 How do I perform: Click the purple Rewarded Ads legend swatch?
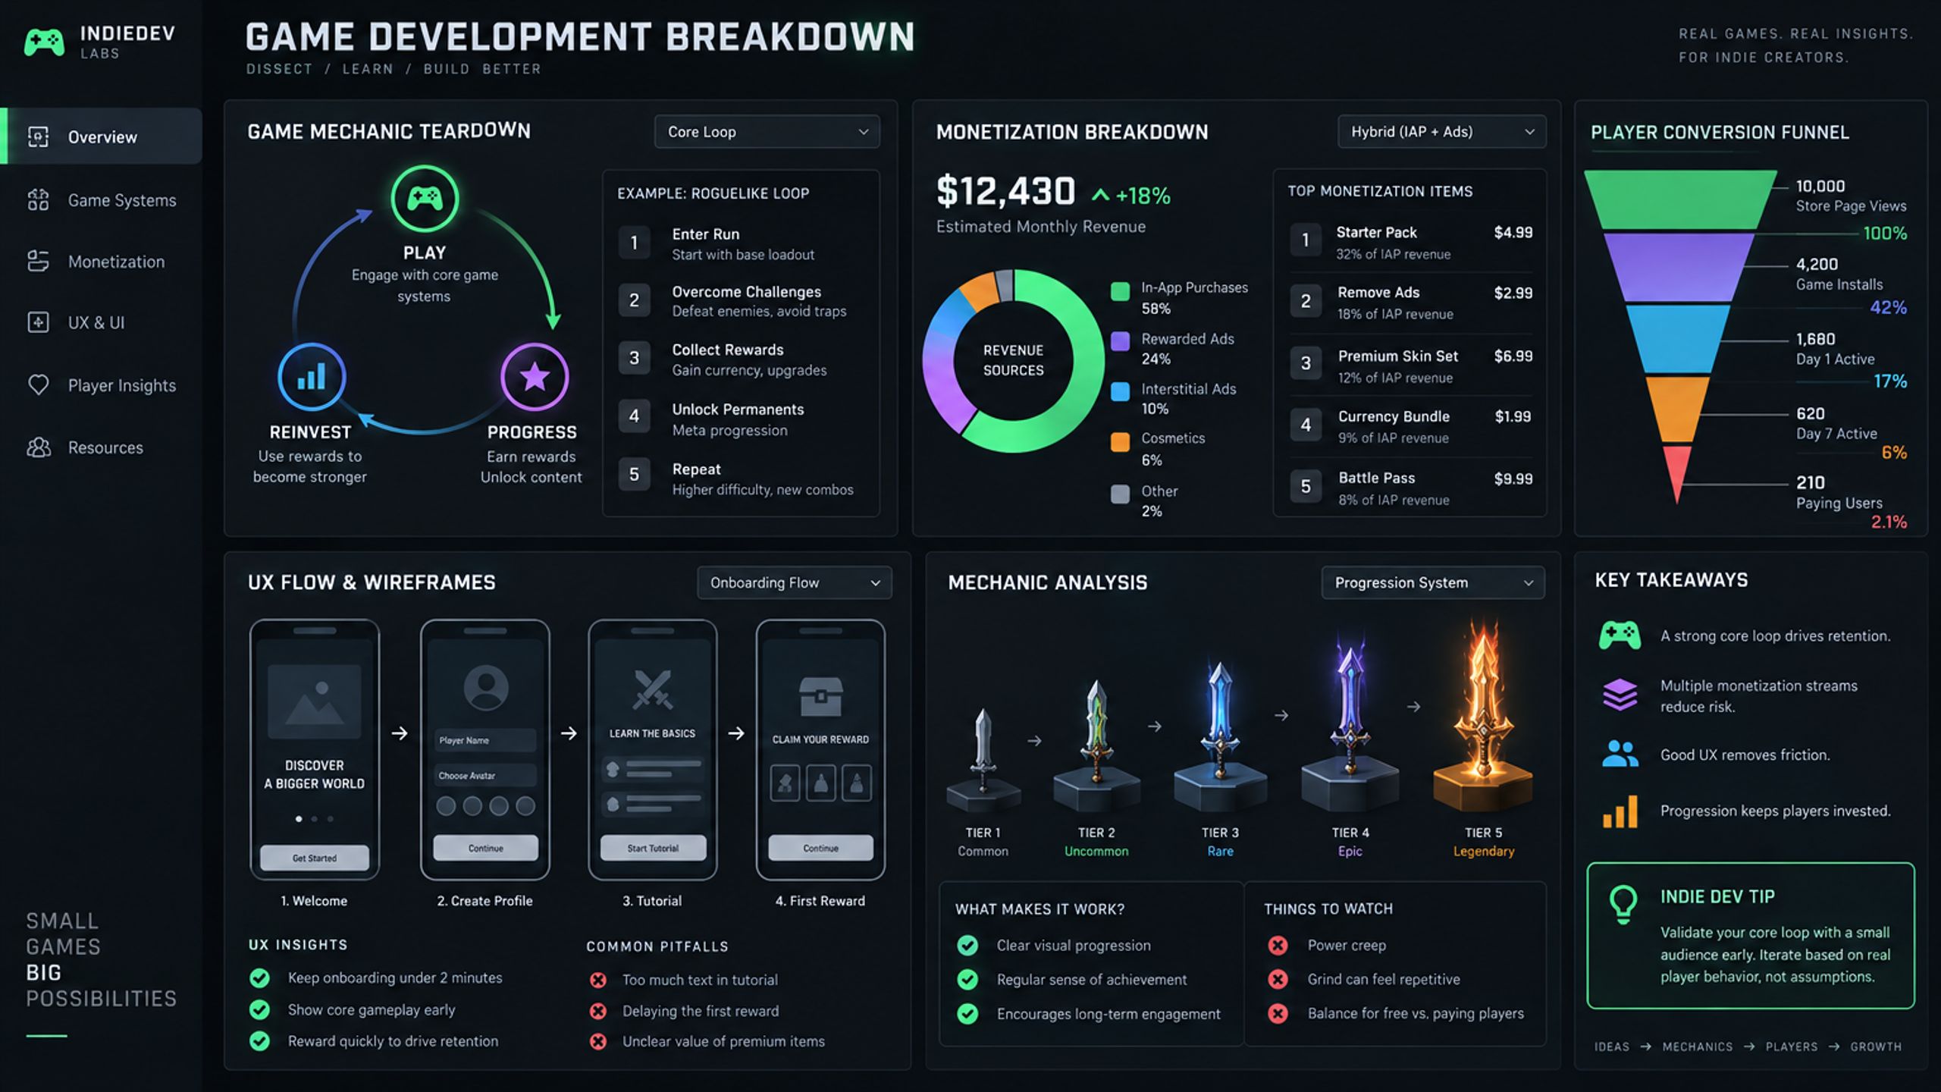pos(1120,341)
